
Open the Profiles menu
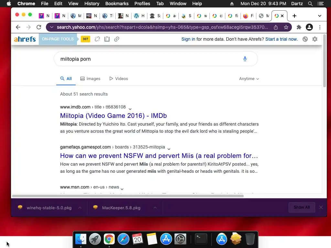(142, 4)
